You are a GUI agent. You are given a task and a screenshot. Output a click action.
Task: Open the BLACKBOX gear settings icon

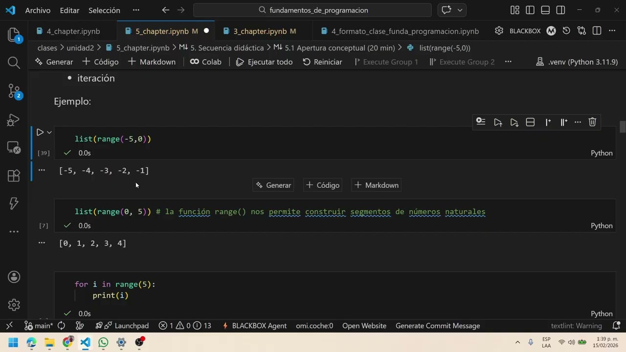[x=499, y=31]
